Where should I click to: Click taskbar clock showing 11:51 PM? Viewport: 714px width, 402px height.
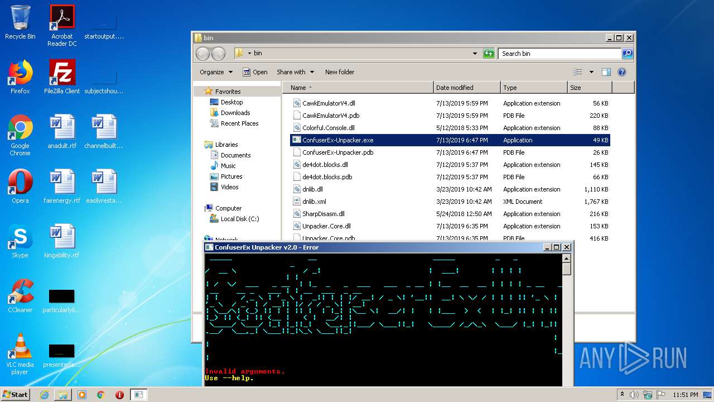(x=685, y=395)
